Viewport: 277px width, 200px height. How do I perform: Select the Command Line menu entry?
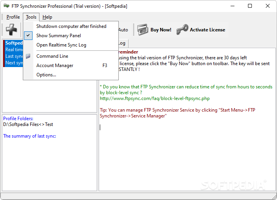71,56
